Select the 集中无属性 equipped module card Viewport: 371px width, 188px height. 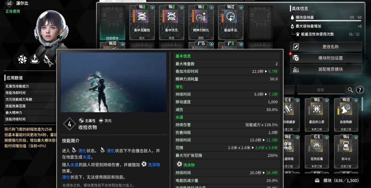(142, 23)
